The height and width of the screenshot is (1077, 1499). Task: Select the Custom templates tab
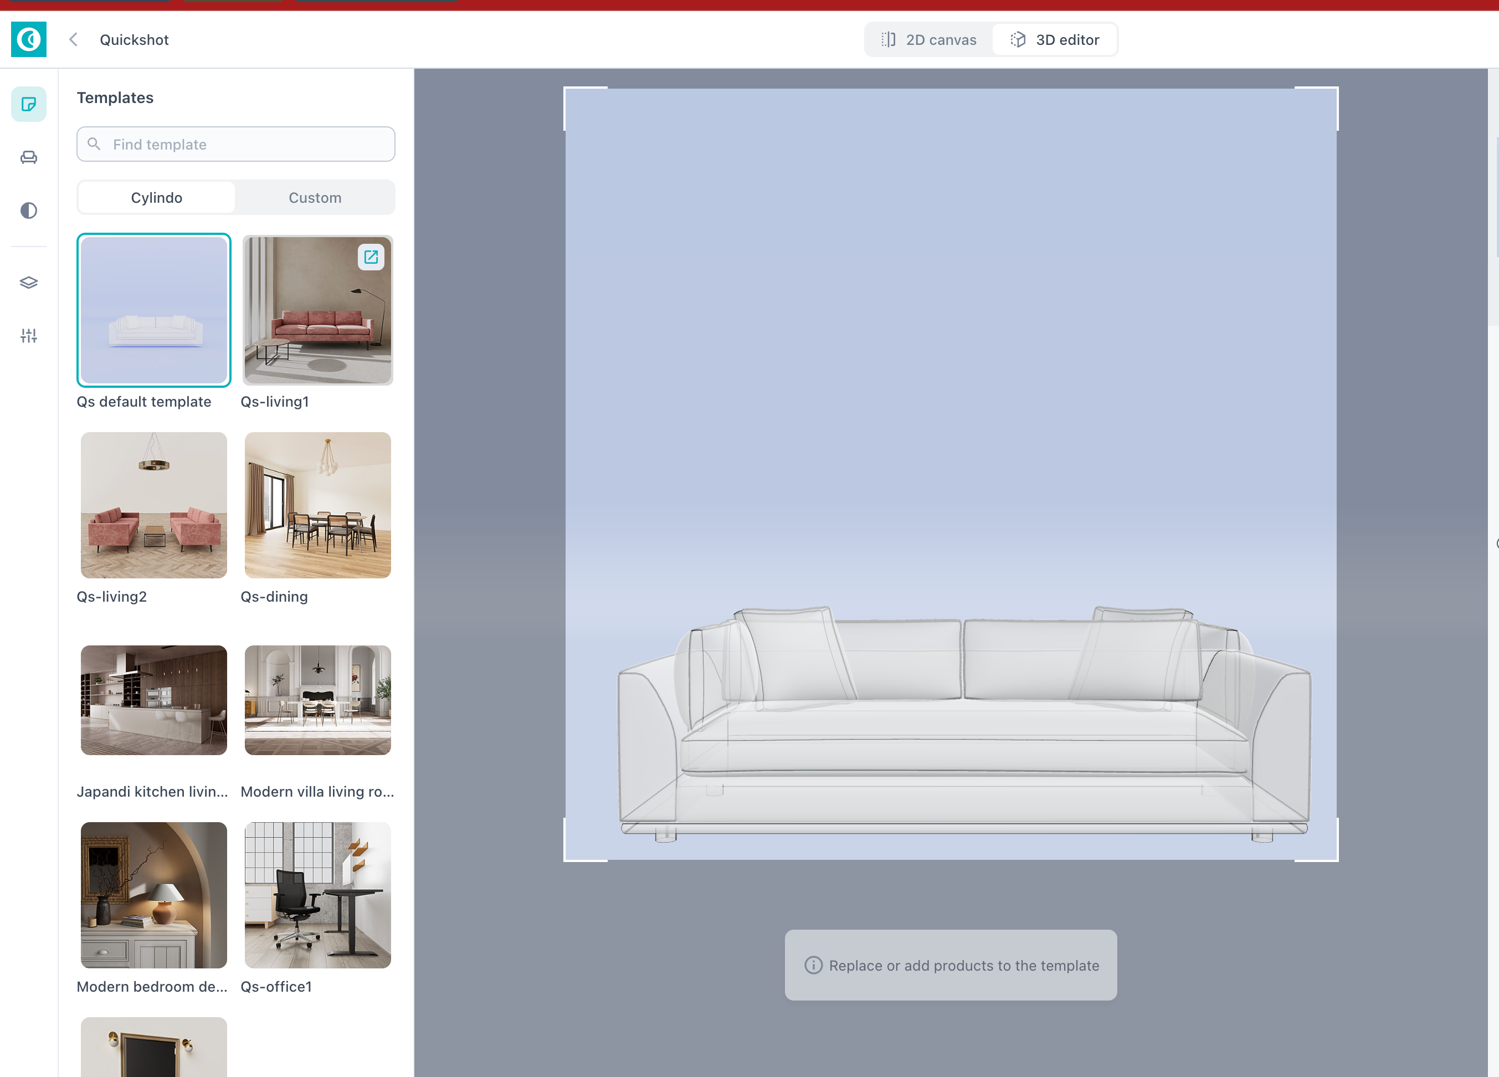coord(315,198)
